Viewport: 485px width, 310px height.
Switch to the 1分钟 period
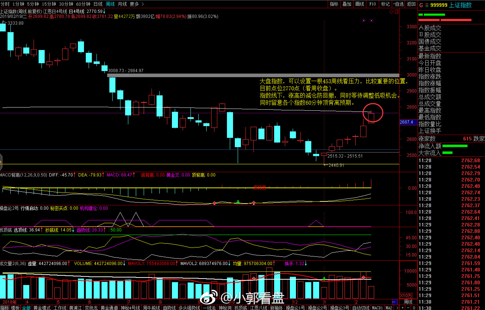(x=18, y=4)
